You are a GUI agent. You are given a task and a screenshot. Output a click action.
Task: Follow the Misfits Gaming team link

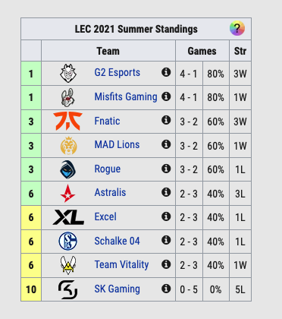pyautogui.click(x=126, y=96)
